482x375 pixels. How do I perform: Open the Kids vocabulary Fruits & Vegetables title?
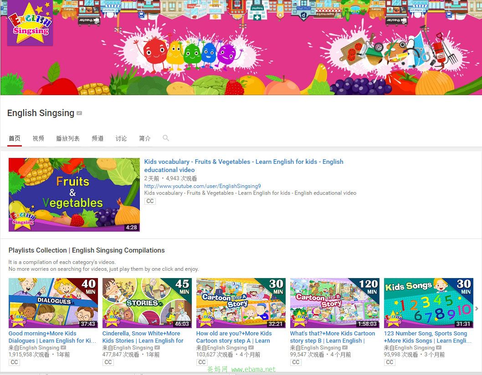click(x=244, y=166)
